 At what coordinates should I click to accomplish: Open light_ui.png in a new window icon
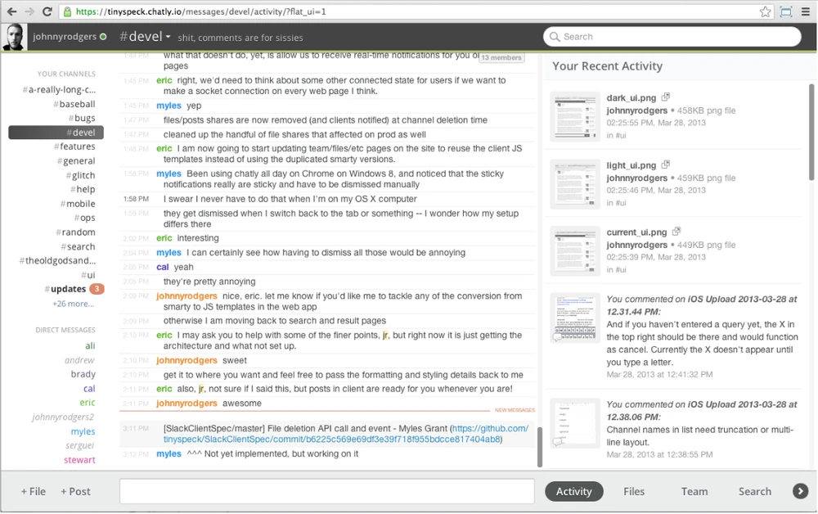point(666,165)
